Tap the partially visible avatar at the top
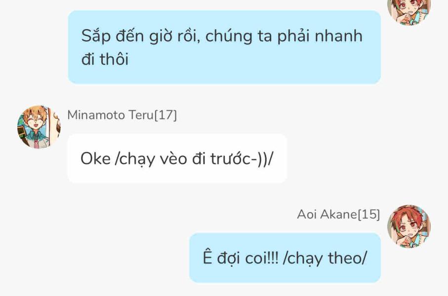Image resolution: width=448 pixels, height=296 pixels. click(x=409, y=11)
